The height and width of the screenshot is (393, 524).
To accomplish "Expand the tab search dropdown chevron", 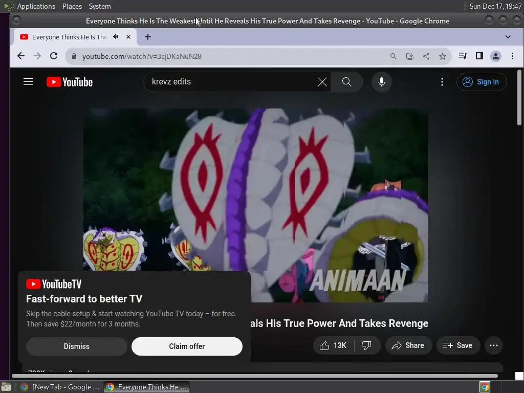I will tap(508, 37).
